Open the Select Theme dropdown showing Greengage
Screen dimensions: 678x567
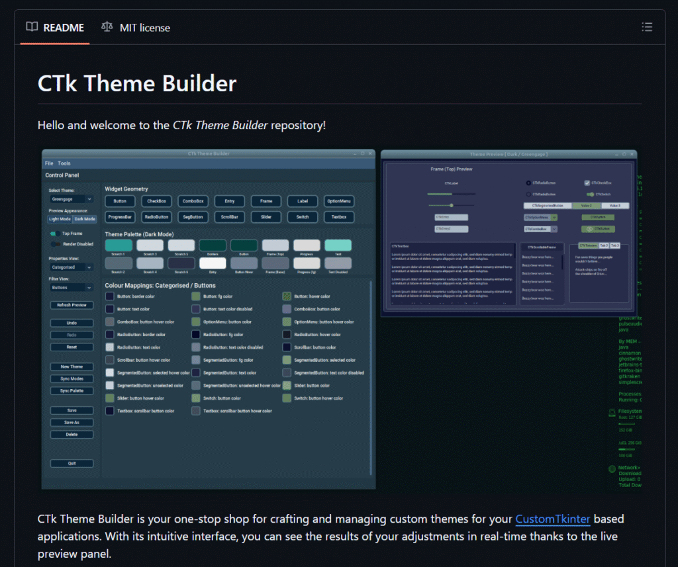click(72, 199)
